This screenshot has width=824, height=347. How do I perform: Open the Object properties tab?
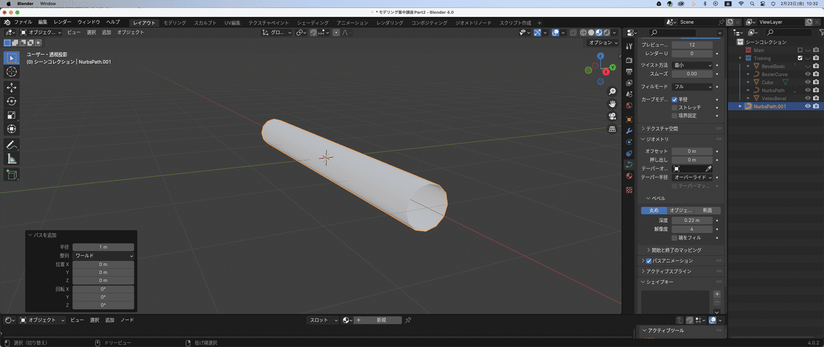point(629,119)
